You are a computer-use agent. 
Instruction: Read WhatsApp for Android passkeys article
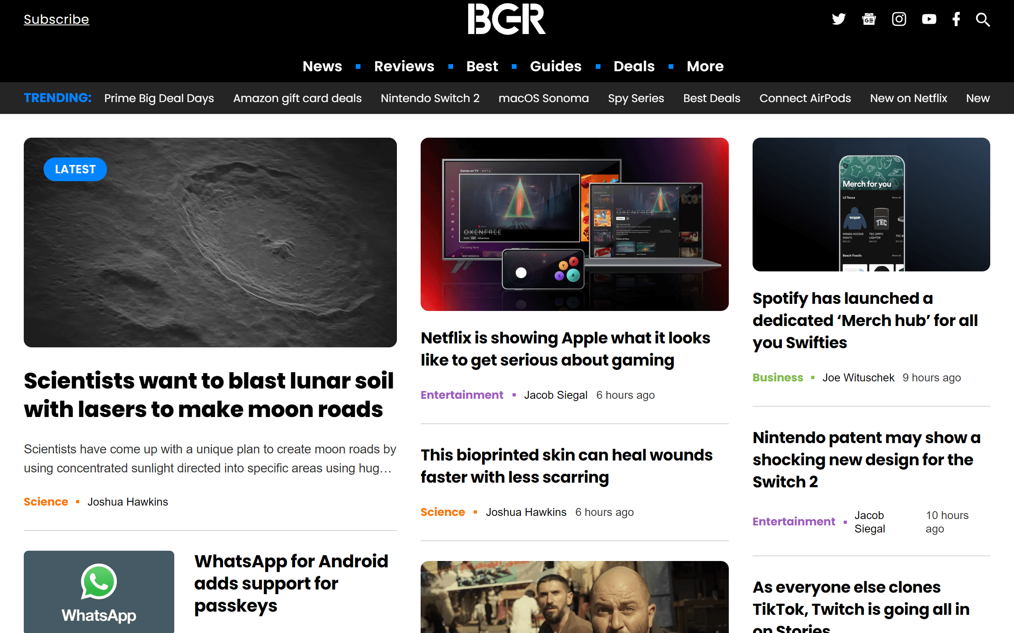291,583
